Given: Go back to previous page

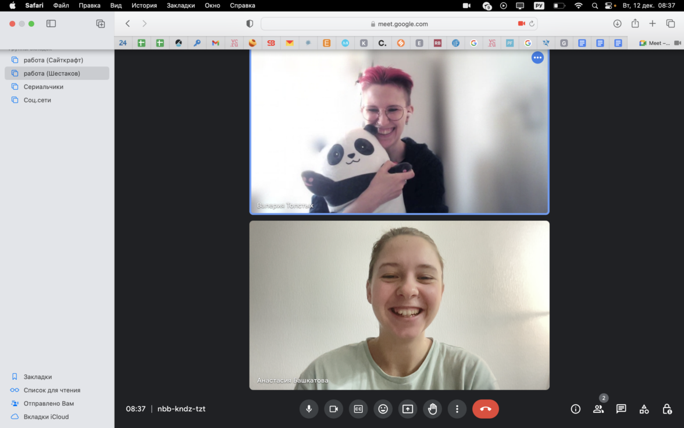Looking at the screenshot, I should (x=127, y=23).
